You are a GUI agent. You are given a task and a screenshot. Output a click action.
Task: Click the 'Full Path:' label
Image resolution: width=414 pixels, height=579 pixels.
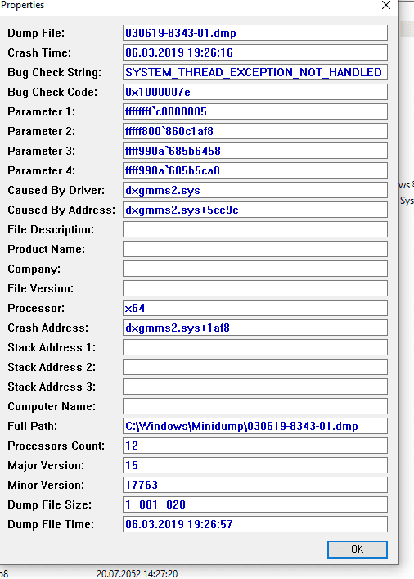(x=33, y=426)
